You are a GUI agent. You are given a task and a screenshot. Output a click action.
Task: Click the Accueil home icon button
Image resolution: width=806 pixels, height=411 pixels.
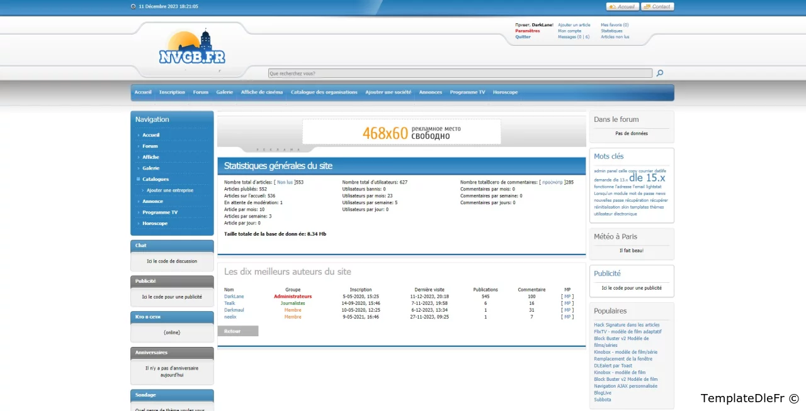[x=623, y=7]
